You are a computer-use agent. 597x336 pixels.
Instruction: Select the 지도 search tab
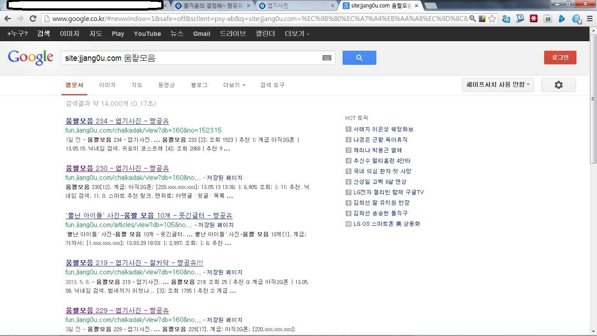[x=137, y=85]
